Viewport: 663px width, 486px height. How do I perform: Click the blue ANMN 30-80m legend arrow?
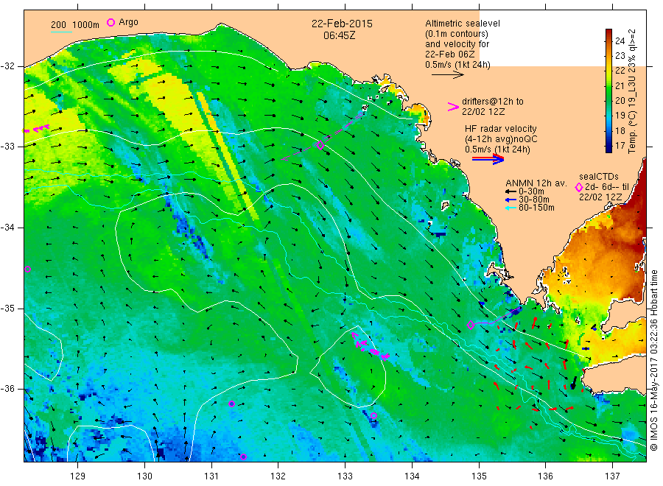point(511,200)
